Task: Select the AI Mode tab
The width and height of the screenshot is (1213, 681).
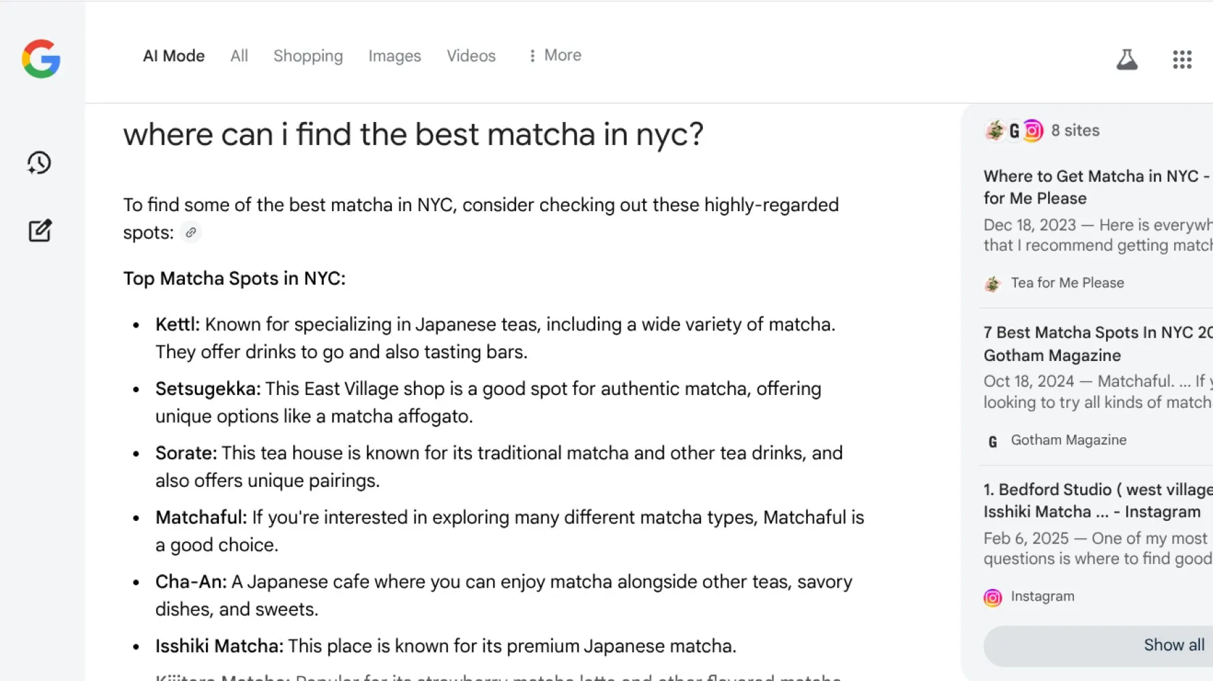Action: [x=173, y=56]
